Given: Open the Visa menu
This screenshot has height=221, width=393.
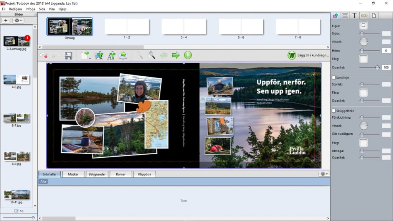Looking at the screenshot, I should [x=52, y=9].
